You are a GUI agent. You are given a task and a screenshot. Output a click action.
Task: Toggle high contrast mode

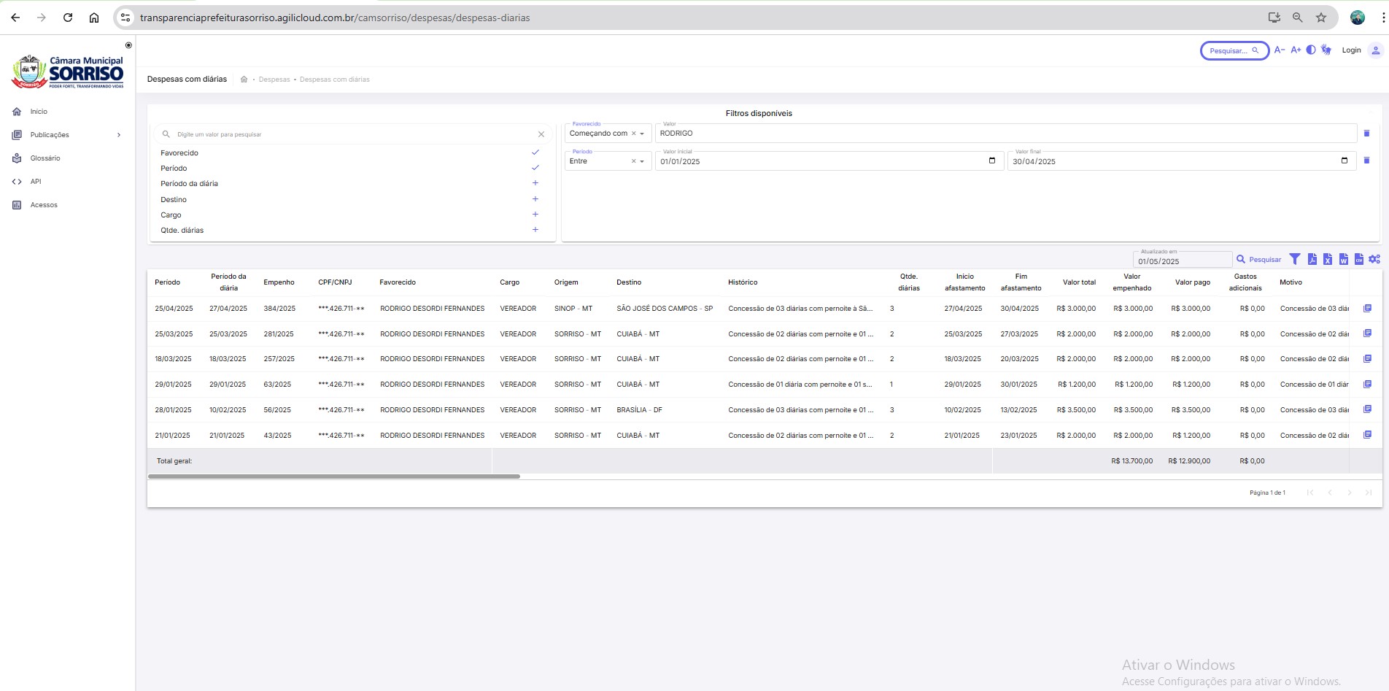point(1311,50)
